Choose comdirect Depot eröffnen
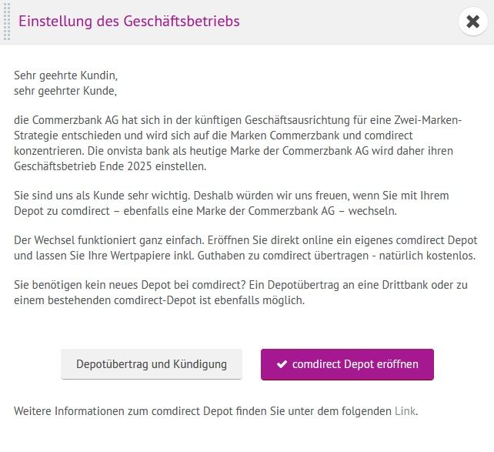Image resolution: width=494 pixels, height=452 pixels. click(347, 364)
